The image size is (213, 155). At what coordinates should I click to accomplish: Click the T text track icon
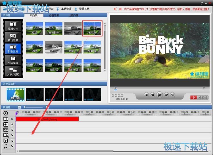pyautogui.click(x=6, y=141)
